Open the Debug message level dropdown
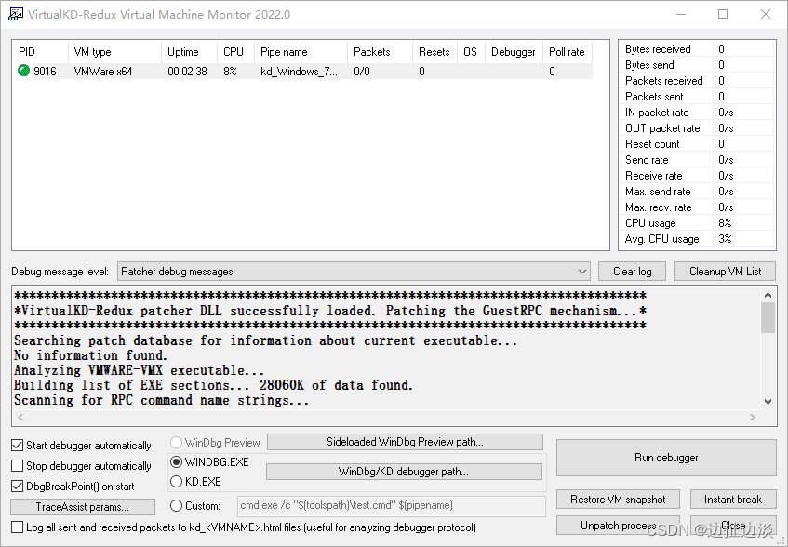This screenshot has width=788, height=547. click(x=354, y=272)
